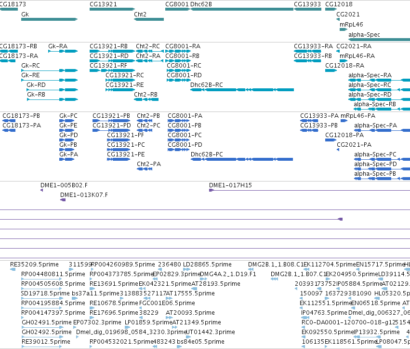Open transcript CG18173-RB
Image resolution: width=410 pixels, height=349 pixels.
[x=18, y=46]
